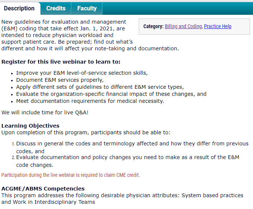Screen dimensions: 253x209
Task: Switch to the Credits tab
Action: tap(56, 8)
